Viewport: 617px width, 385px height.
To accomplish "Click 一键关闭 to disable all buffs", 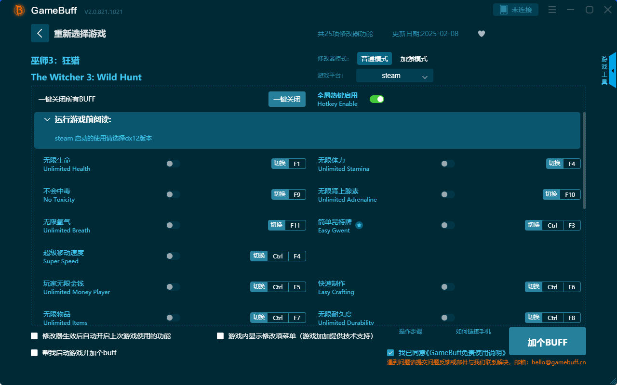I will (287, 99).
